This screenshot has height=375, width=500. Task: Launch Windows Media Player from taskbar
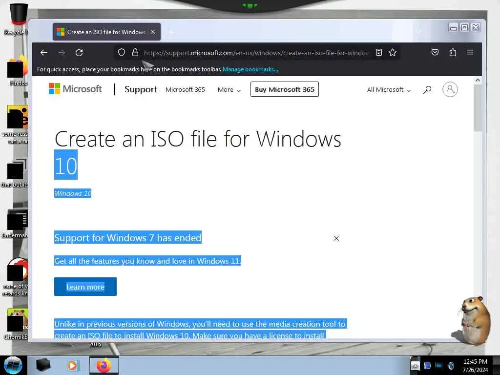72,365
